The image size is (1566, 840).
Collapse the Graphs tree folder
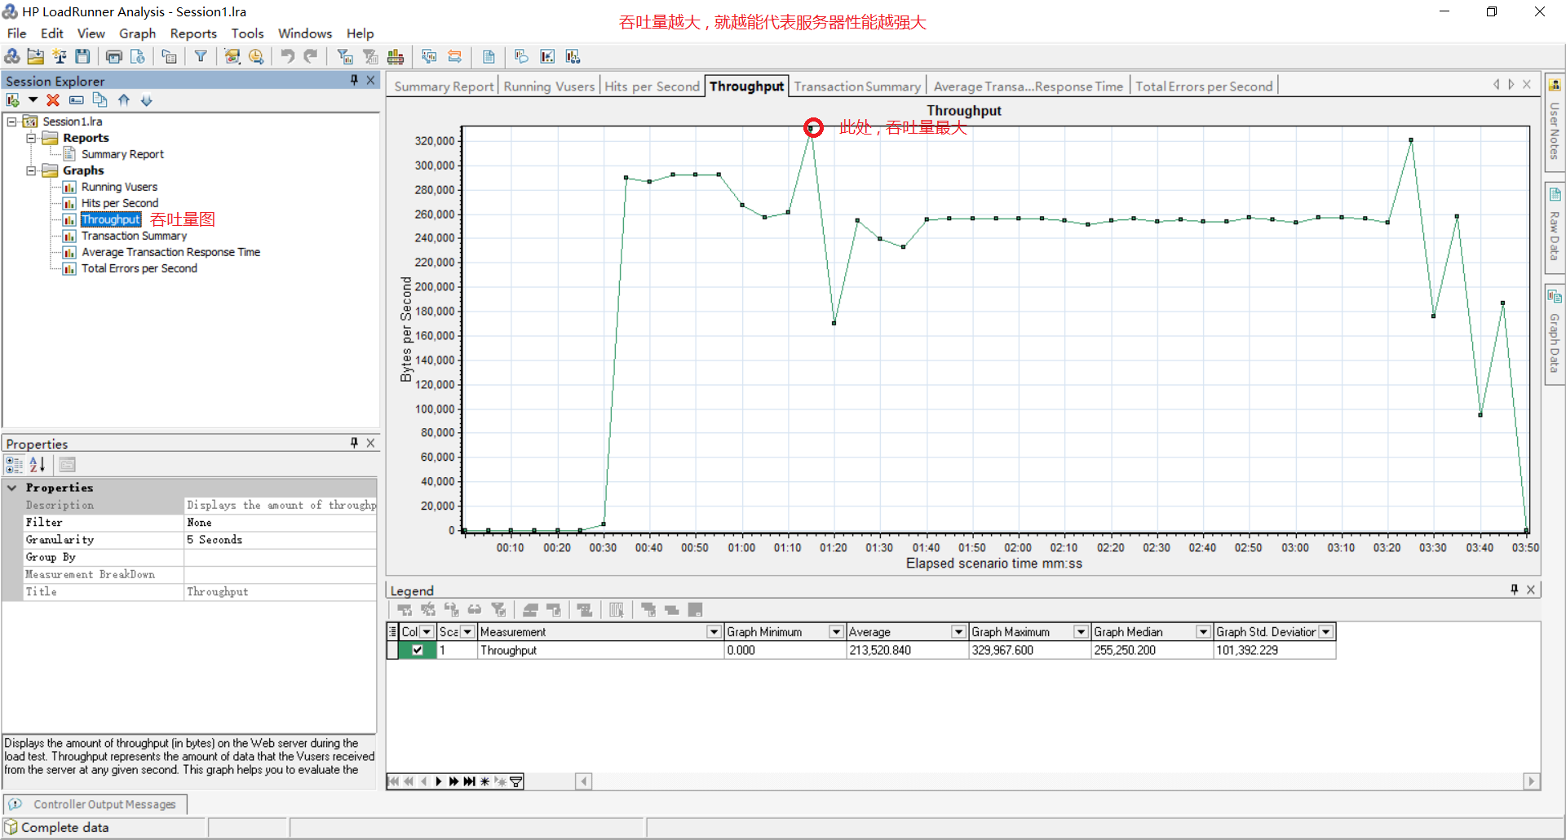click(x=31, y=170)
